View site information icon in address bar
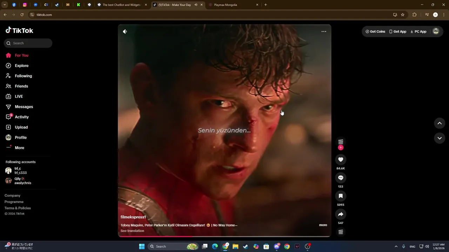The image size is (449, 252). point(32,15)
